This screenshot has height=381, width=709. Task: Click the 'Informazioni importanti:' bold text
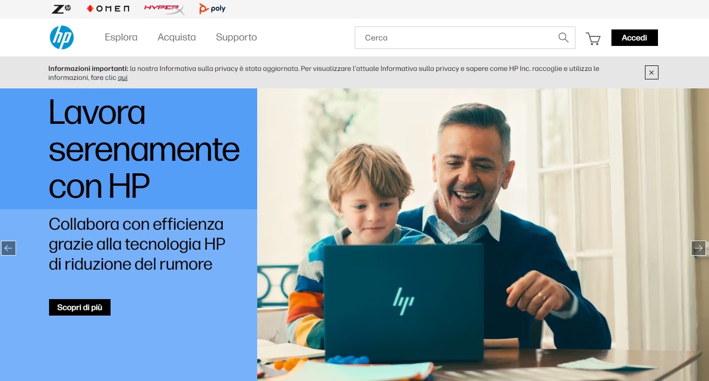point(88,68)
